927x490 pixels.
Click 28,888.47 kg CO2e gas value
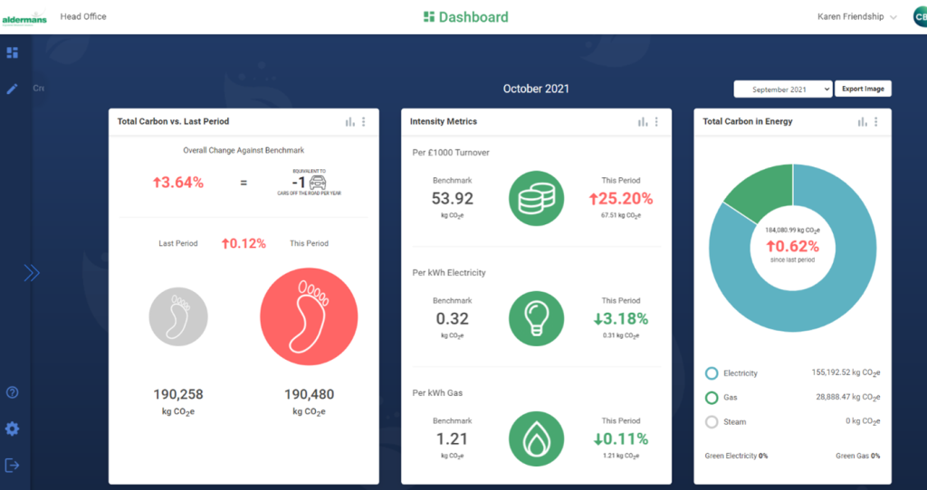(848, 397)
